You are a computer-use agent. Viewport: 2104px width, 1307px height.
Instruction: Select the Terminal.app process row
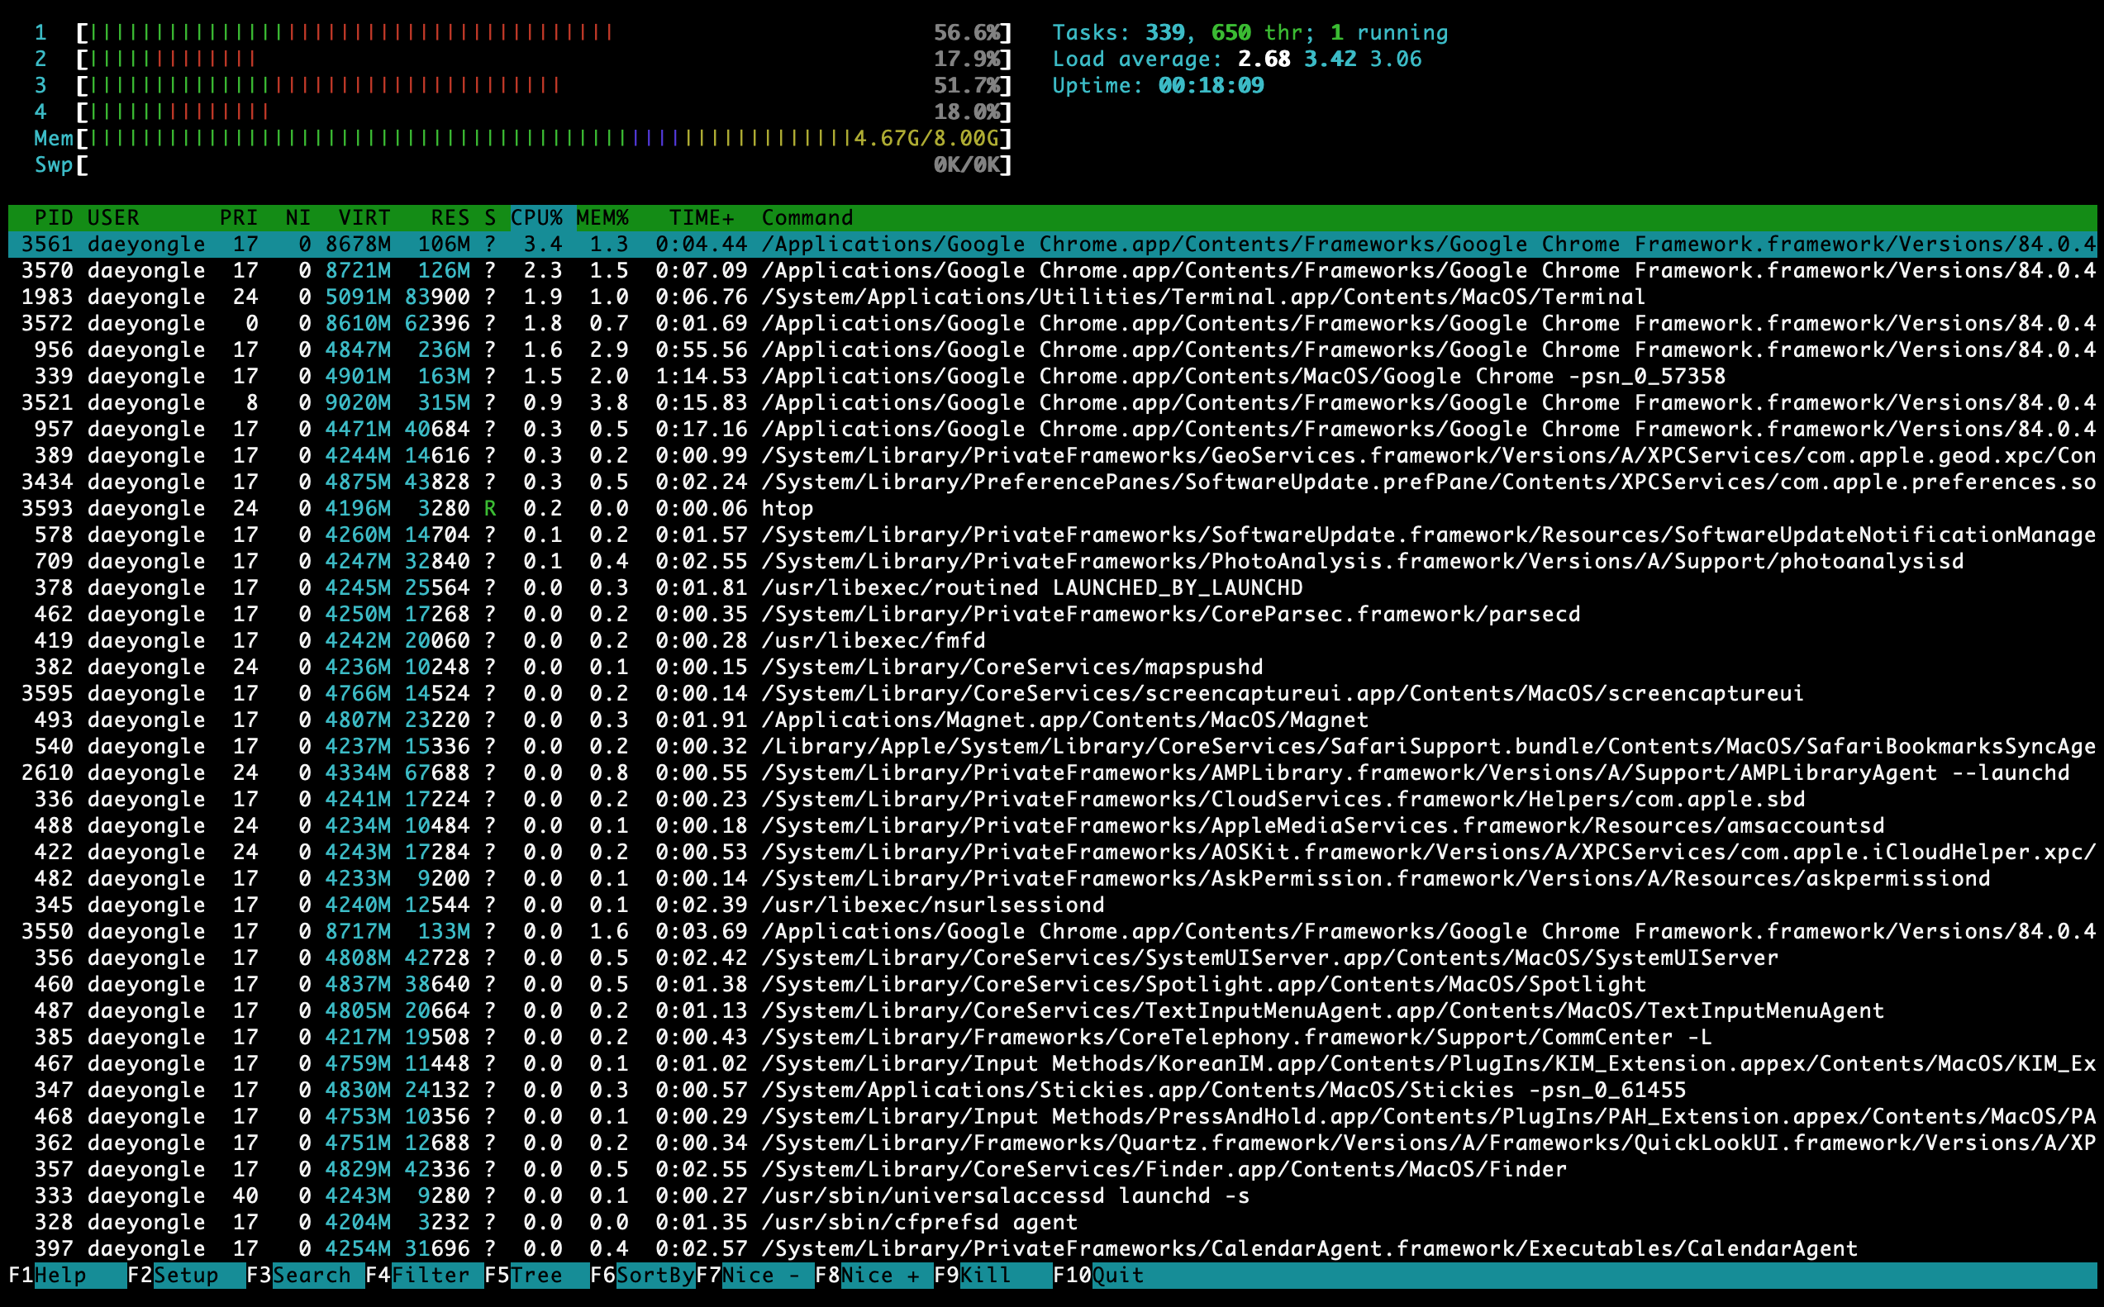click(x=1202, y=297)
